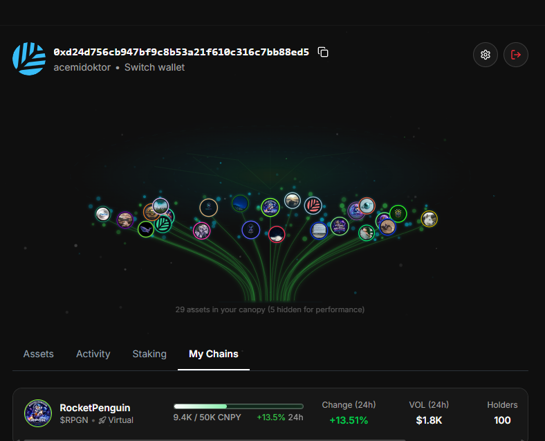Select the white dog bubble with yellow ring
This screenshot has height=441, width=545.
pos(429,219)
